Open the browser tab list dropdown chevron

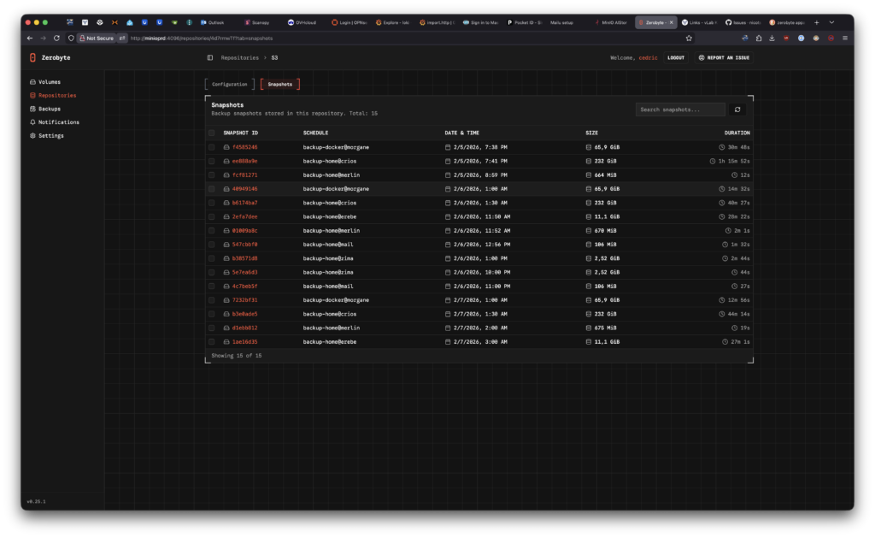point(831,22)
